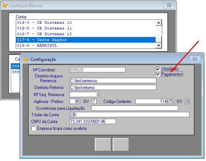This screenshot has height=161, width=206.
Task: Focus the Nº Seq. Remessa field
Action: (84, 94)
